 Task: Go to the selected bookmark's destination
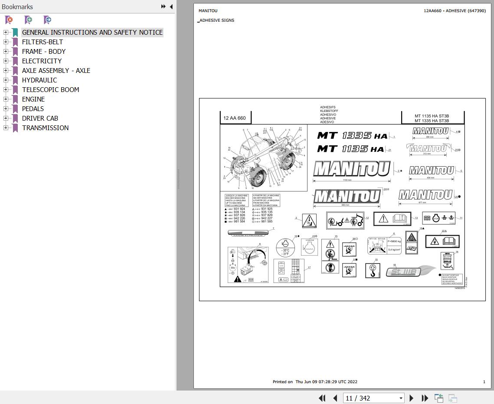[x=47, y=20]
